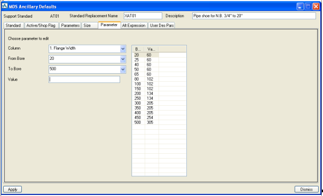Select table row with bore 250
This screenshot has width=323, height=196.
[159, 98]
